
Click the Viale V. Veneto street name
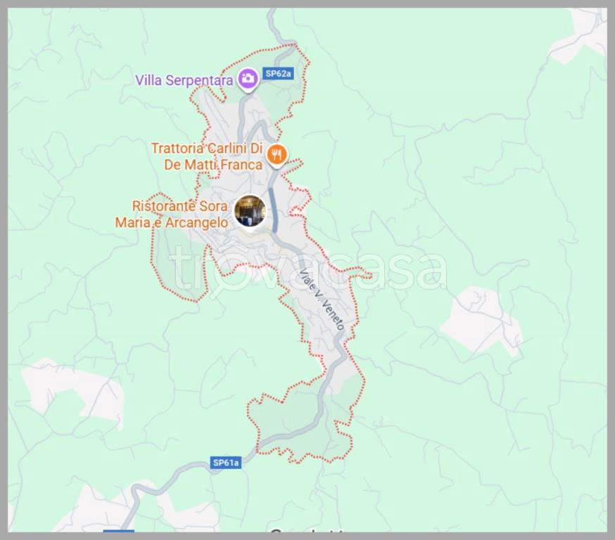point(322,300)
